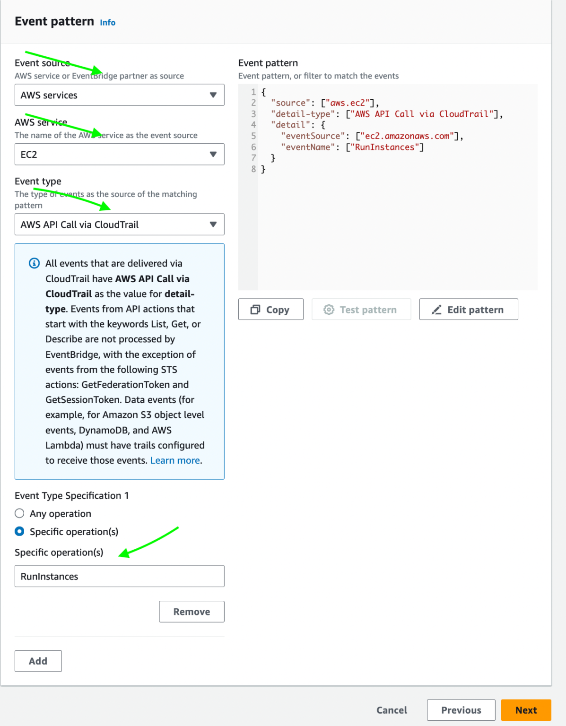The width and height of the screenshot is (566, 726).
Task: Click the Remove button
Action: pyautogui.click(x=192, y=611)
